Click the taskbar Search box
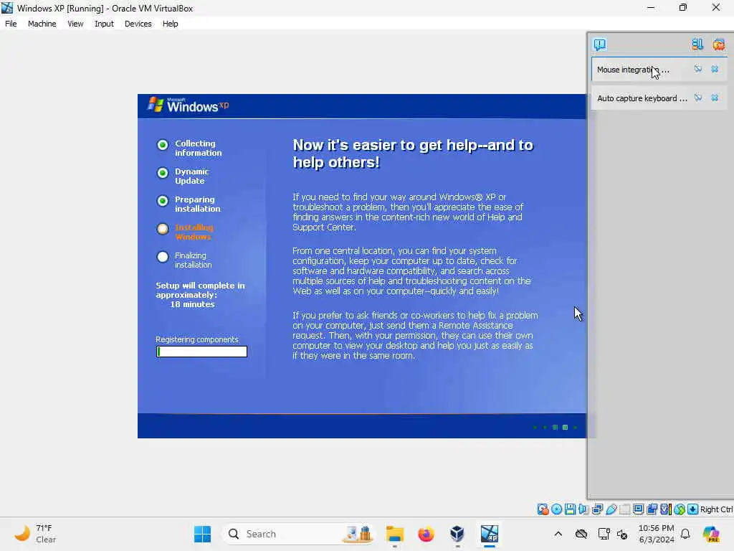This screenshot has height=551, width=734. tap(299, 534)
